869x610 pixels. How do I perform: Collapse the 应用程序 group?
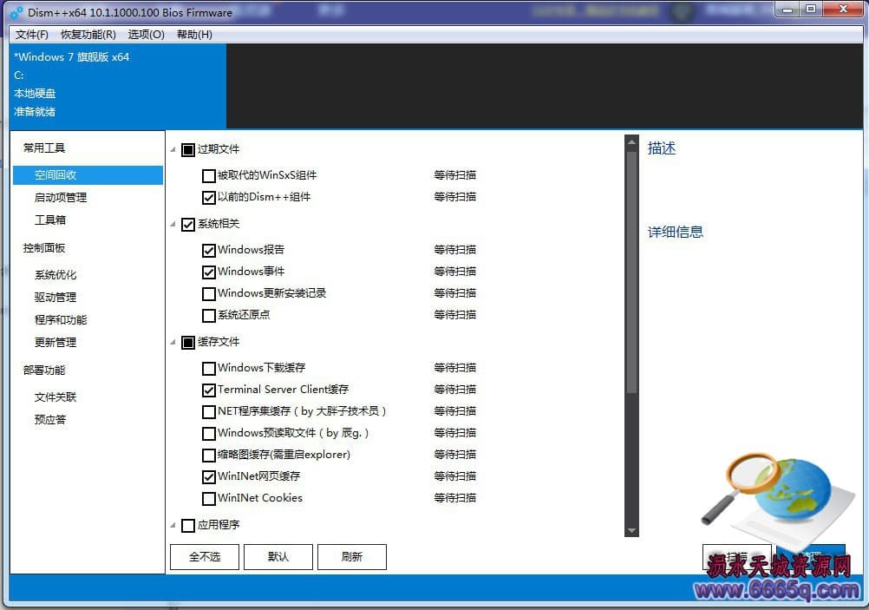coord(173,525)
